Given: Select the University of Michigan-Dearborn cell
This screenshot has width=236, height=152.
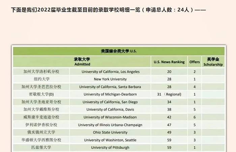Looking at the screenshot, I should (x=110, y=94).
